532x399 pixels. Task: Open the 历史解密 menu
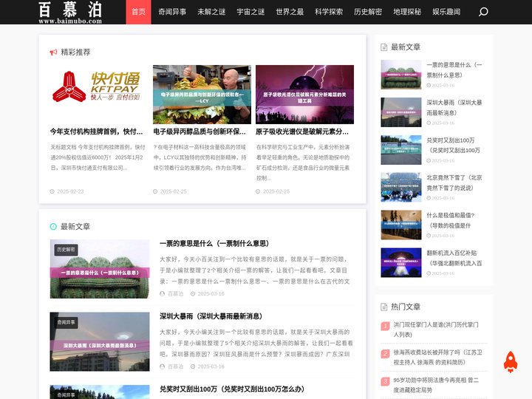[368, 12]
